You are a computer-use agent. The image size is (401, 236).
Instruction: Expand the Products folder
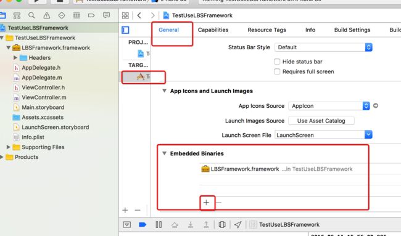tap(1, 157)
